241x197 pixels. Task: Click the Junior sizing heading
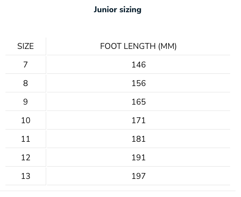tap(118, 10)
